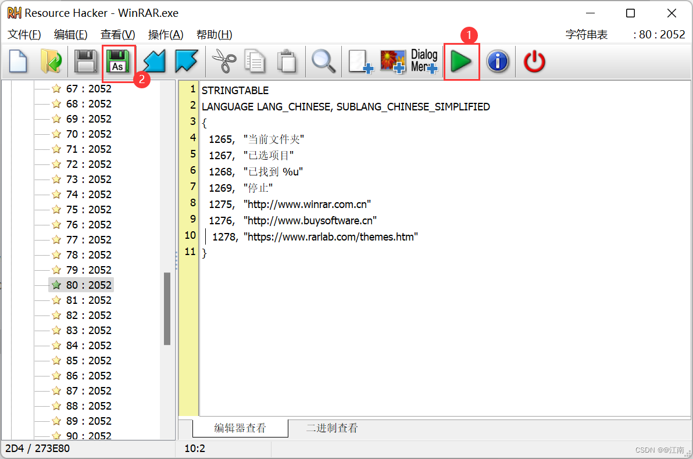Copy the selected string table text
This screenshot has width=693, height=459.
coord(255,62)
